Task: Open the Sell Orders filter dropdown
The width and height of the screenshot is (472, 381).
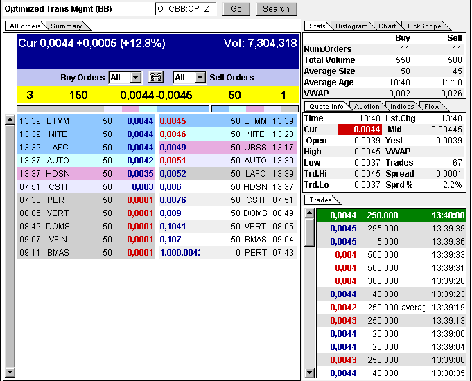Action: [x=200, y=78]
